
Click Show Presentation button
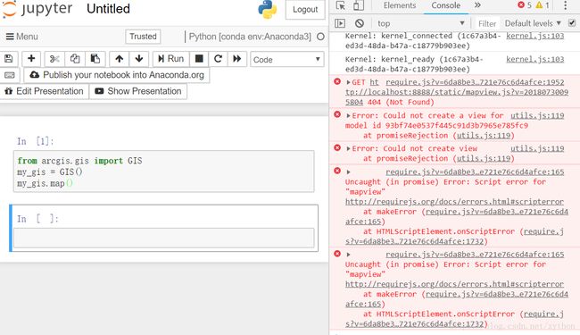(138, 91)
